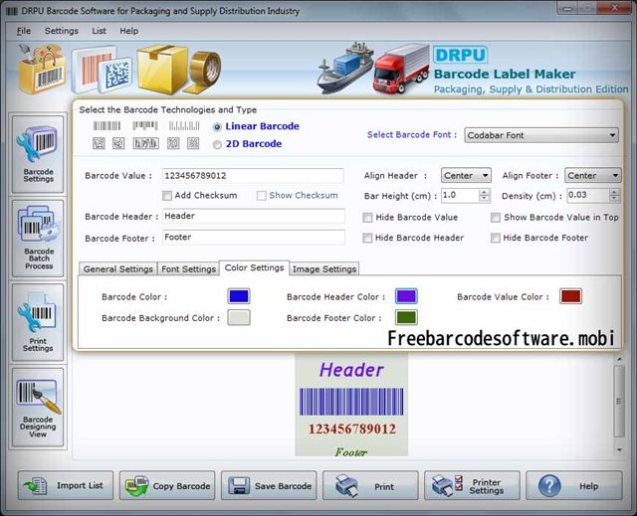Increase Bar Height value
Image resolution: width=637 pixels, height=516 pixels.
(x=484, y=192)
